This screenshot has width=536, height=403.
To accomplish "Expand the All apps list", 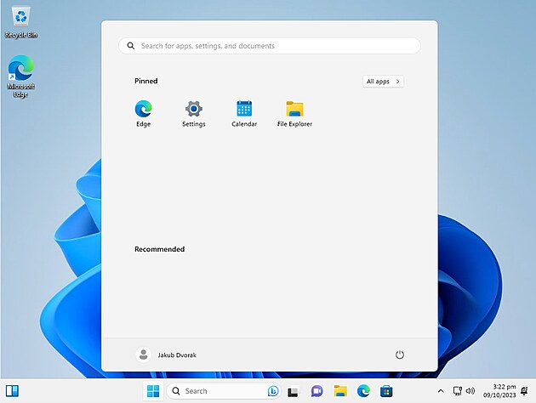I will point(383,82).
